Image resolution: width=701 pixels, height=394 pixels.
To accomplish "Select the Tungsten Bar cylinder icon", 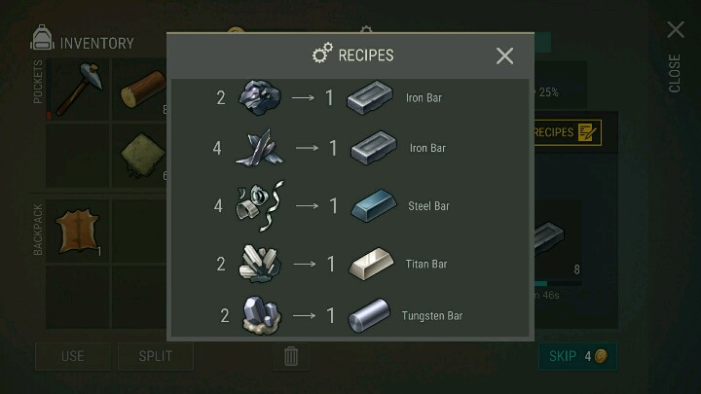I will 369,315.
